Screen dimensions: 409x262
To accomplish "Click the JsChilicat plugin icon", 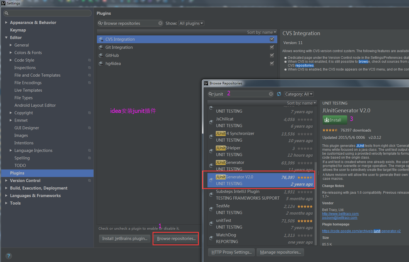I will [x=211, y=122].
